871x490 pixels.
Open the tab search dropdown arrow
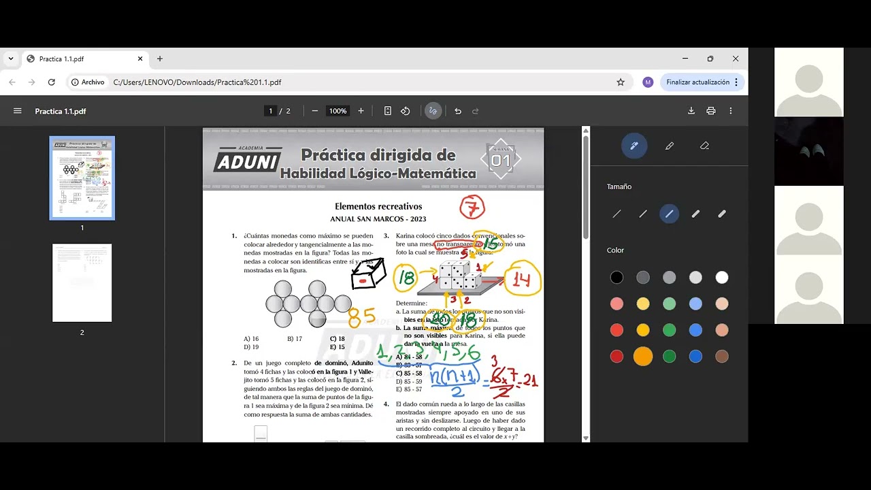[11, 59]
